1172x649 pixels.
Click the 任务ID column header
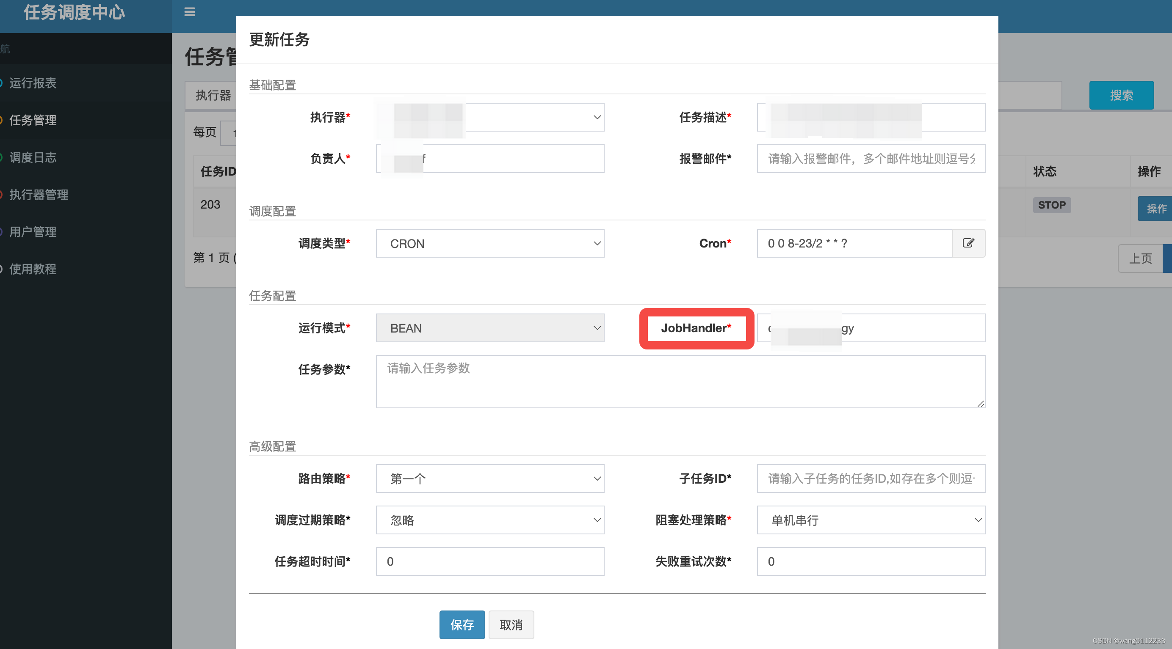point(218,171)
